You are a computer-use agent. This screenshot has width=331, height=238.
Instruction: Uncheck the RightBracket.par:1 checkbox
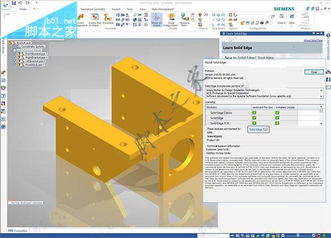(14, 57)
